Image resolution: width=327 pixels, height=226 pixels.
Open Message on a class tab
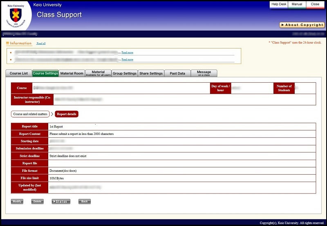(204, 73)
